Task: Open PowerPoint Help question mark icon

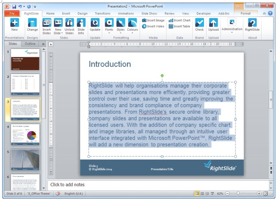Action: (x=270, y=13)
